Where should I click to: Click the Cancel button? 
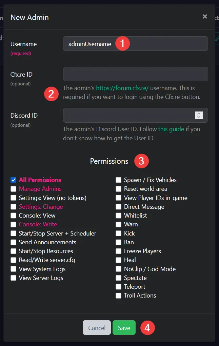pos(97,328)
